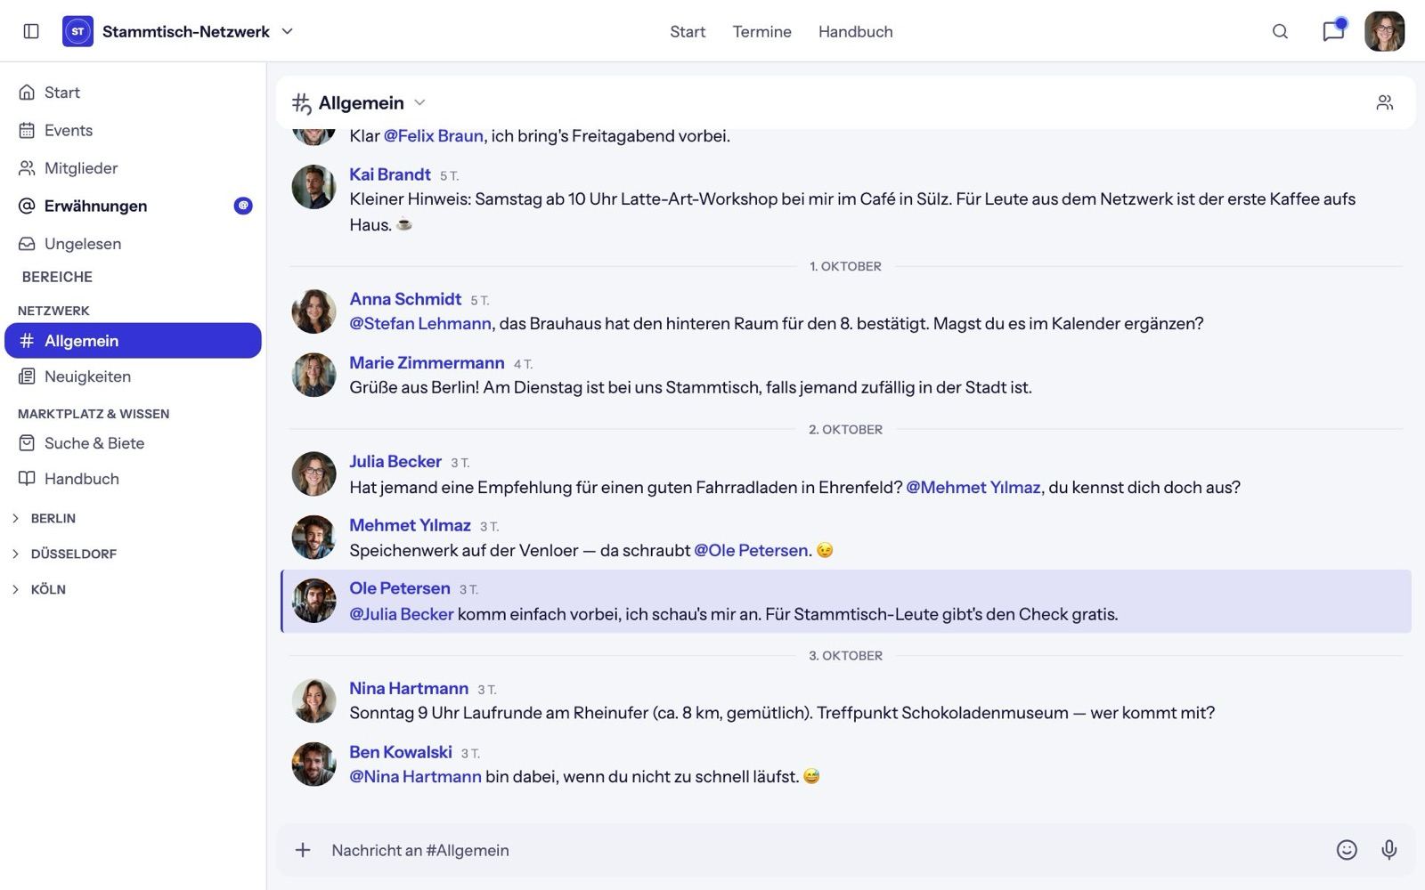Open Handbuch in the sidebar
This screenshot has height=890, width=1425.
click(x=133, y=479)
